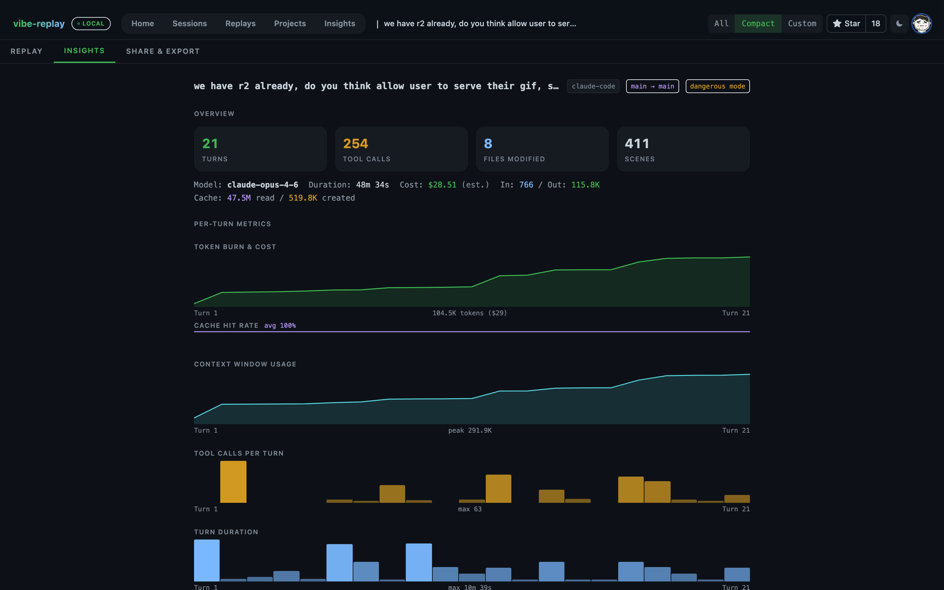
Task: Switch to the REPLAY tab
Action: [27, 51]
